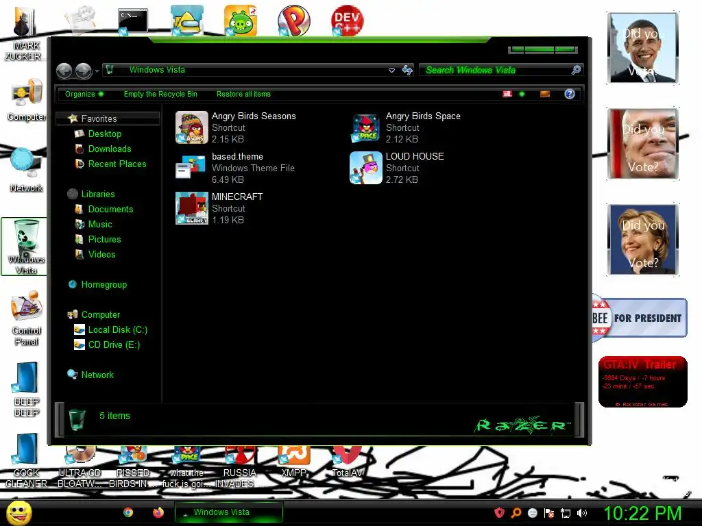Image resolution: width=702 pixels, height=526 pixels.
Task: Select the LOUD HOUSE shortcut
Action: pyautogui.click(x=397, y=168)
